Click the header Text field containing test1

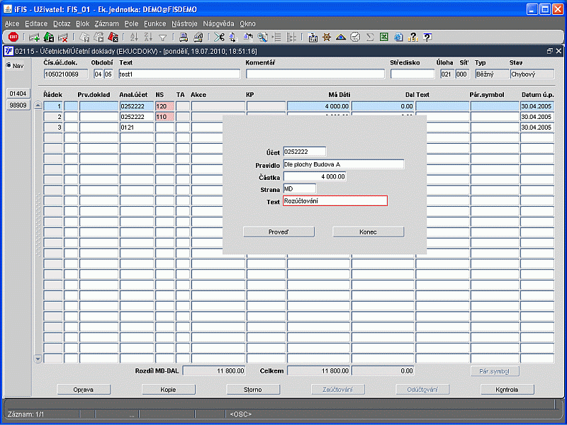(x=179, y=74)
